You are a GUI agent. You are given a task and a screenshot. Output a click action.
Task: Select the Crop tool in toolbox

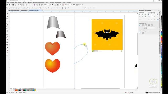point(7,16)
